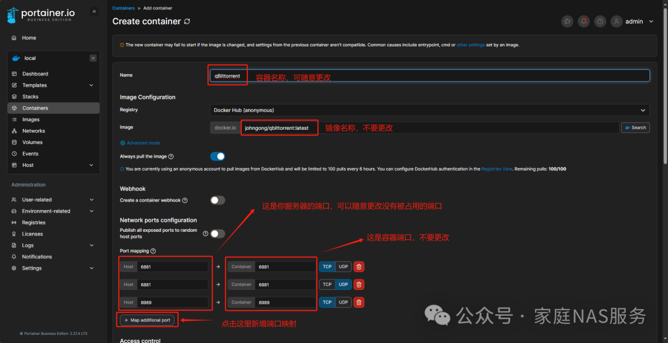Select UDP for the first 6881 mapping

point(343,267)
